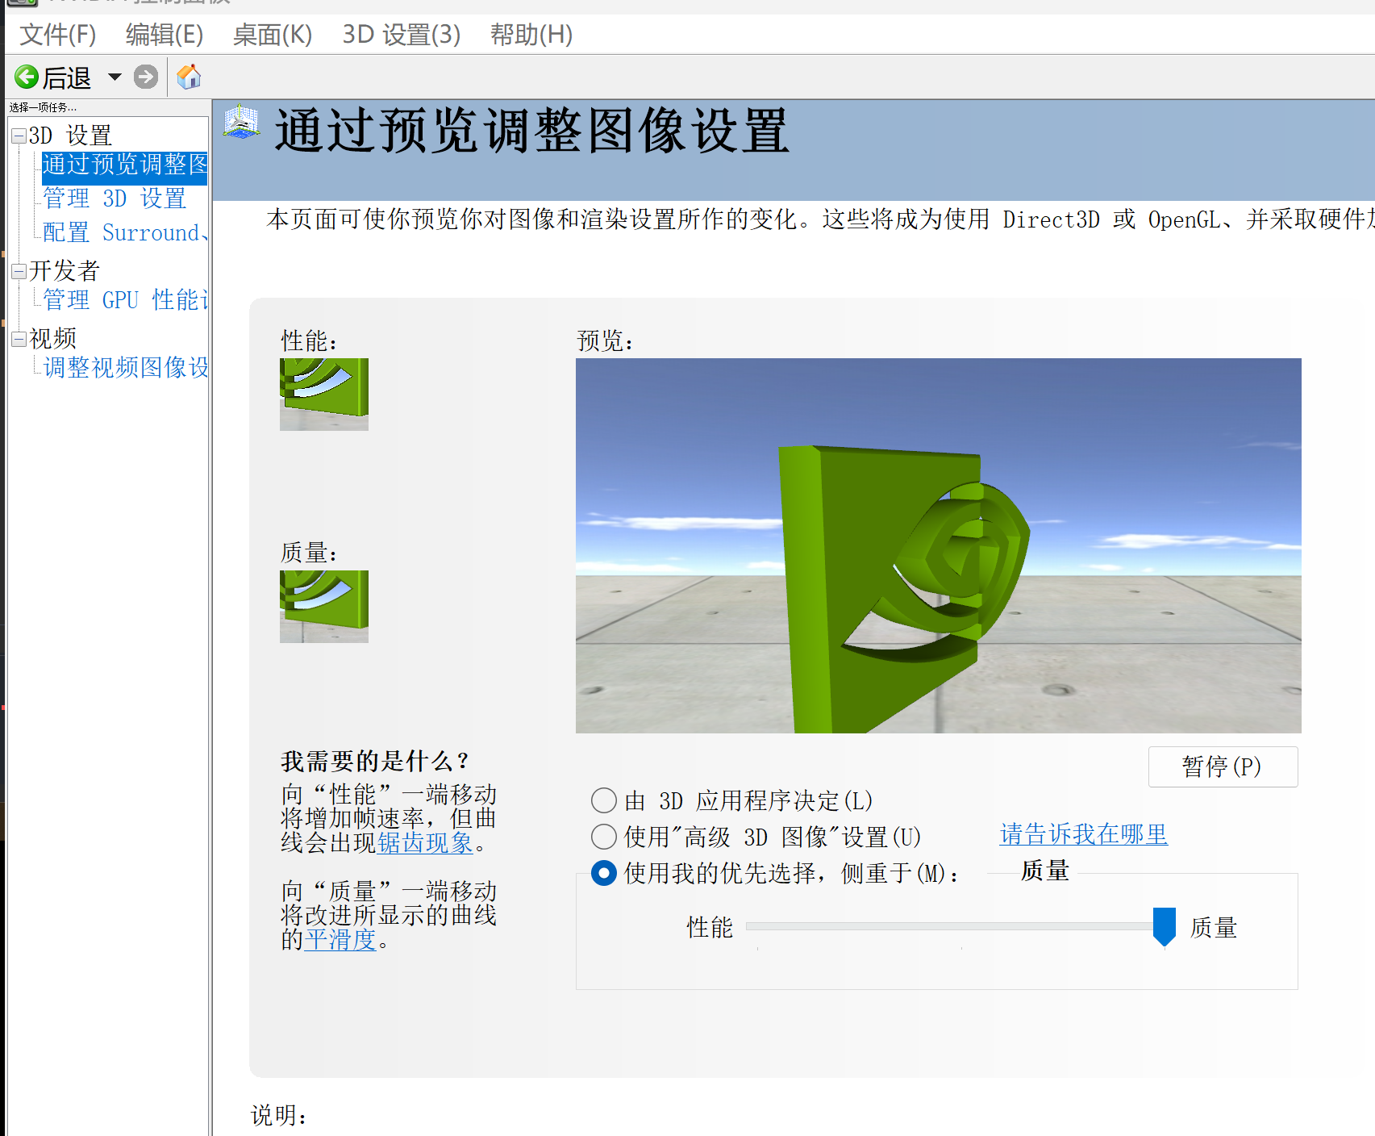Collapse the 3D 设置 tree node
The width and height of the screenshot is (1375, 1136).
point(19,136)
